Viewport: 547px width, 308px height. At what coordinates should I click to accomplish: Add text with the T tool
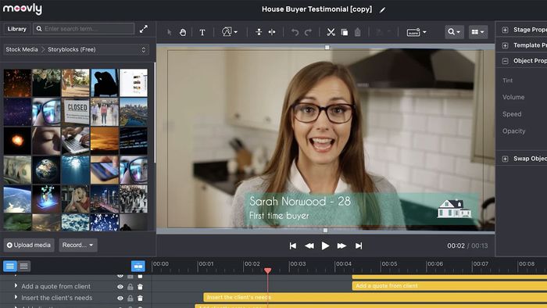click(x=202, y=32)
